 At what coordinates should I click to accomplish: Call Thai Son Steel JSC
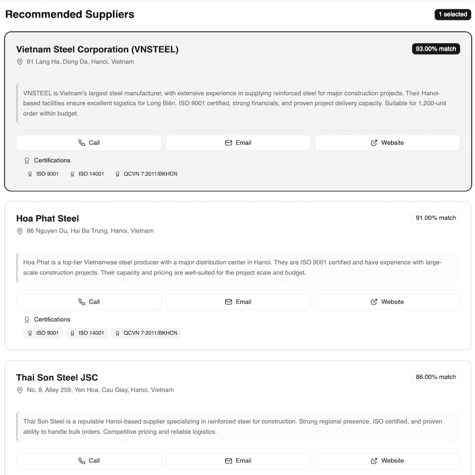pyautogui.click(x=89, y=461)
